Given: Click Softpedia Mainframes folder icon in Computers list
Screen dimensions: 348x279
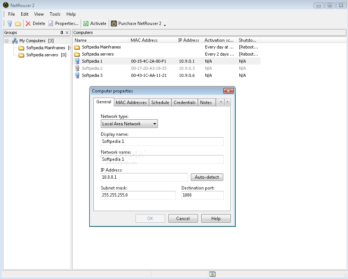Looking at the screenshot, I should click(x=77, y=47).
